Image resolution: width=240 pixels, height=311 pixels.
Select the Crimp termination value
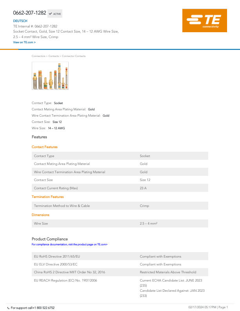(144, 206)
